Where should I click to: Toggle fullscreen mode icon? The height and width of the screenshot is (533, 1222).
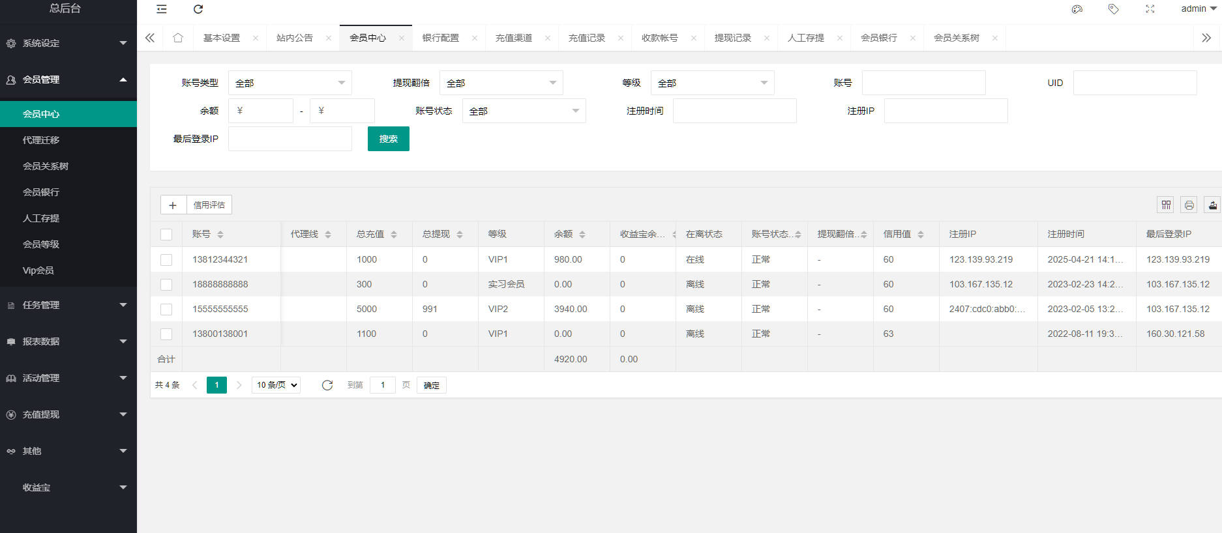1150,9
